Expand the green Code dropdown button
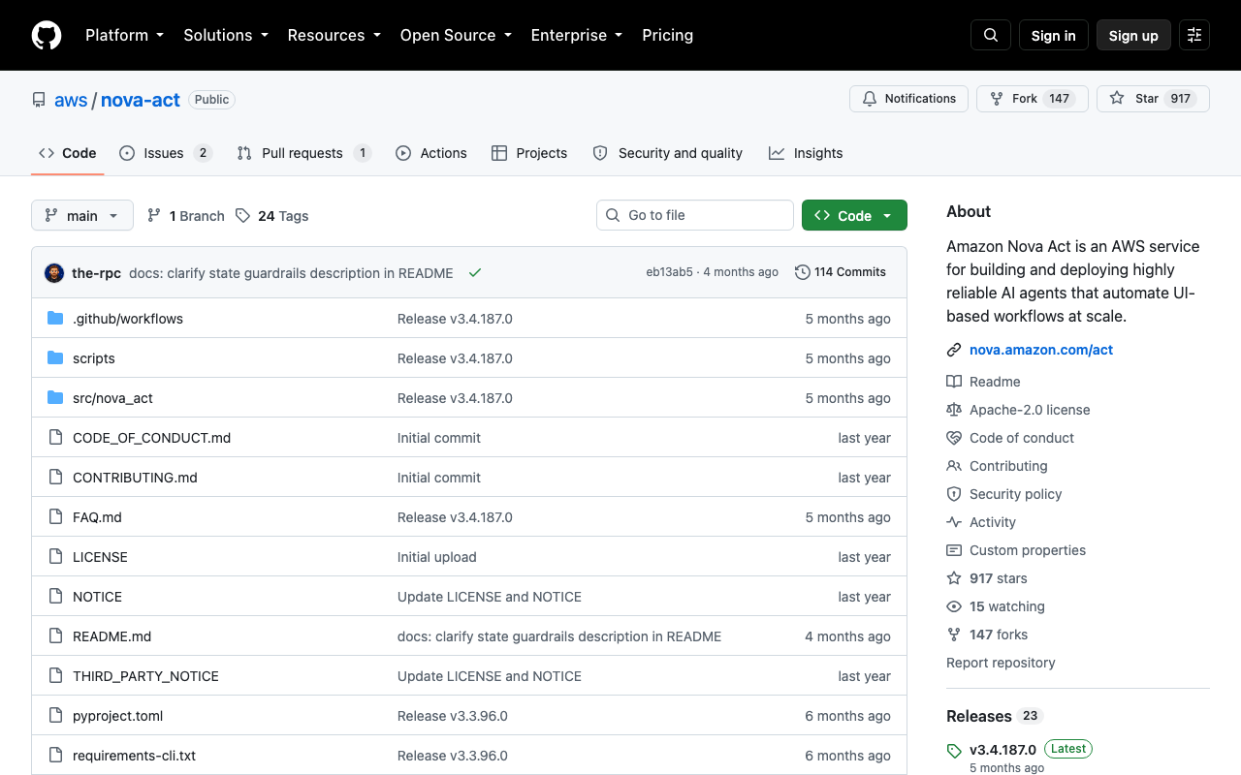This screenshot has width=1241, height=775. [854, 215]
